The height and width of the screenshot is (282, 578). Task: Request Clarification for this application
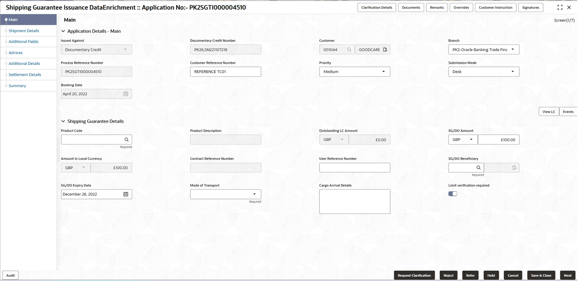tap(414, 275)
